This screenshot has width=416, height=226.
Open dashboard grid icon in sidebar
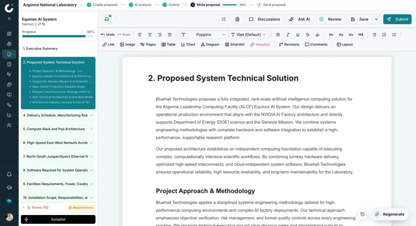coord(9,34)
